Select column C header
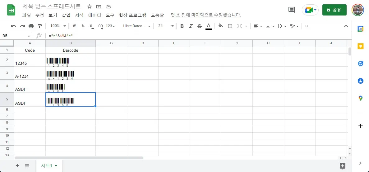369x172 pixels. pyautogui.click(x=111, y=43)
